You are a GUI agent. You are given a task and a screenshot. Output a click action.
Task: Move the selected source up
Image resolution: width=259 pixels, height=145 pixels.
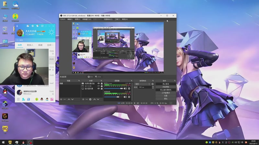[95, 99]
